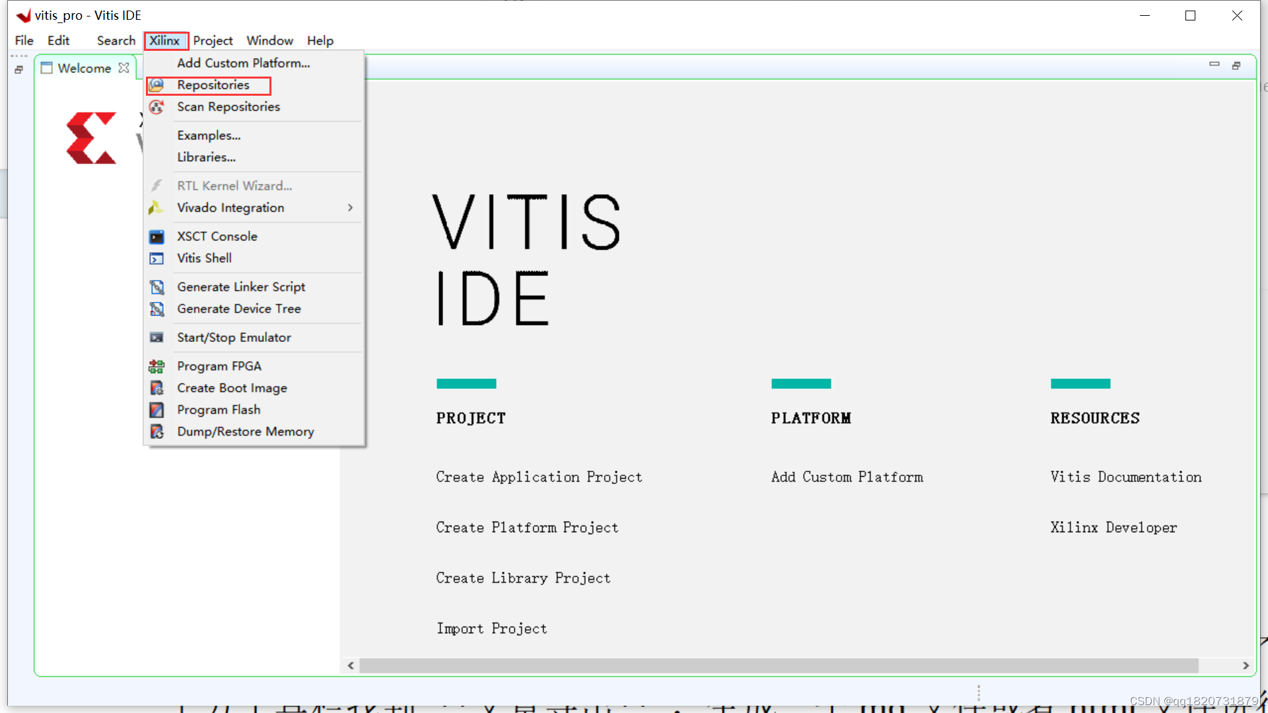Viewport: 1268px width, 713px height.
Task: Minimize the Vitis IDE window
Action: point(1145,15)
